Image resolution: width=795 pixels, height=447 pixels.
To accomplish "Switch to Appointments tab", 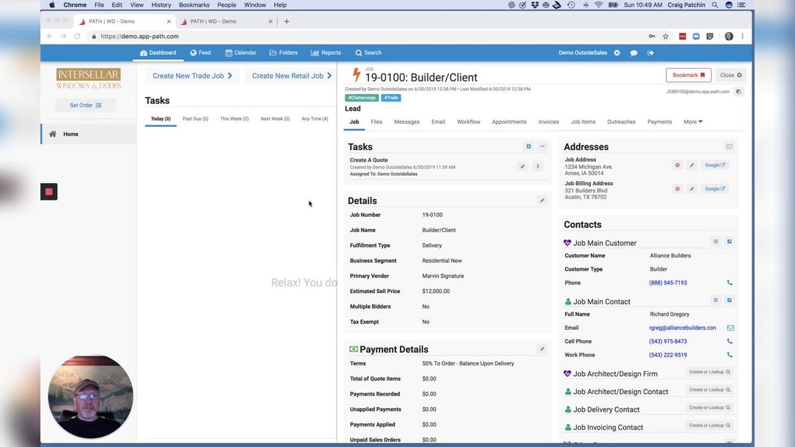I will click(x=509, y=122).
